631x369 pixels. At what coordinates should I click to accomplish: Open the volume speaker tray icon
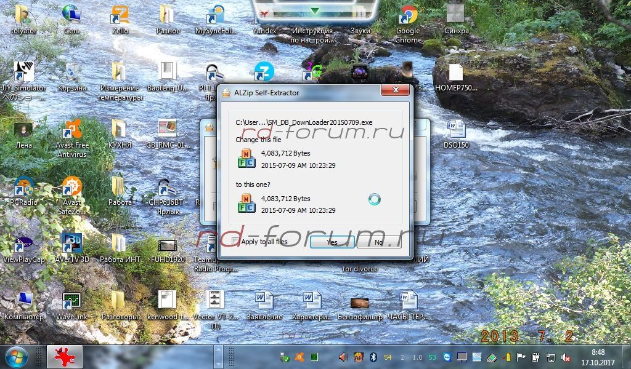[x=343, y=357]
